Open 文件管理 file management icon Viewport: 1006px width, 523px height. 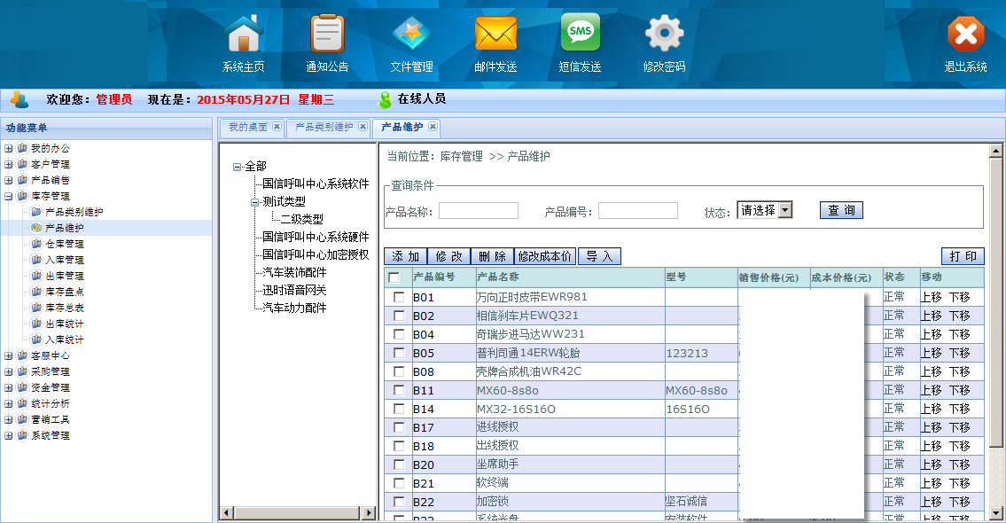click(x=411, y=35)
